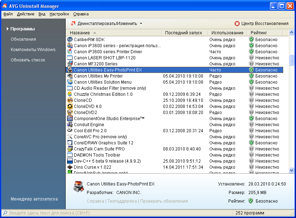Click the Dins Curse program icon
This screenshot has height=218, width=296.
(x=70, y=167)
